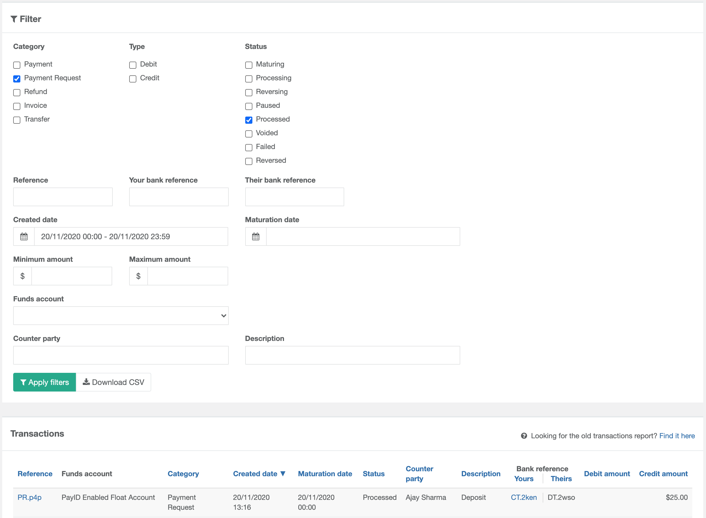Click the Minimum amount dollar sign
This screenshot has width=706, height=518.
click(x=23, y=276)
